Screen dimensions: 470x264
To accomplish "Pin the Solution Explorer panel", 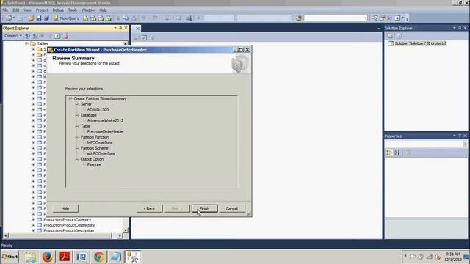I will [x=460, y=28].
